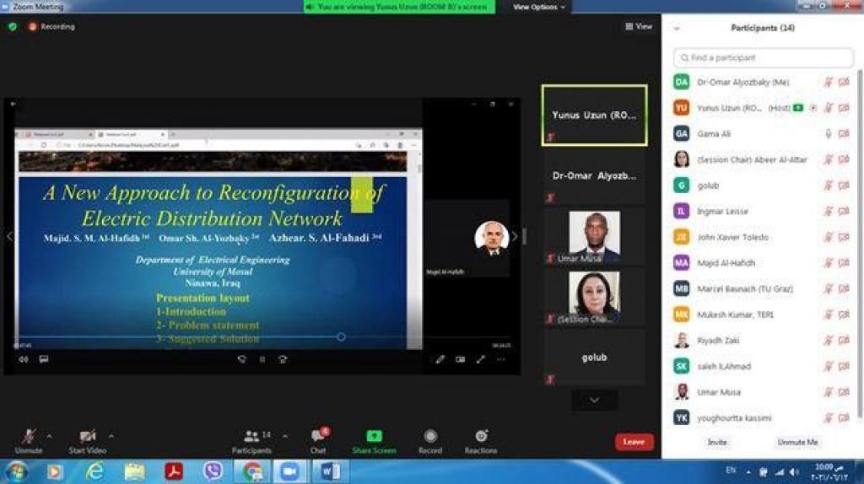The width and height of the screenshot is (864, 484).
Task: Click the pencil annotate icon in the video
Action: [440, 359]
